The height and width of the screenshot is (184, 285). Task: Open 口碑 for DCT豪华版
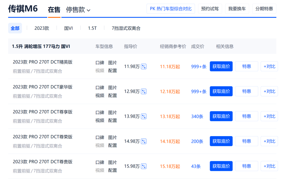(100, 88)
